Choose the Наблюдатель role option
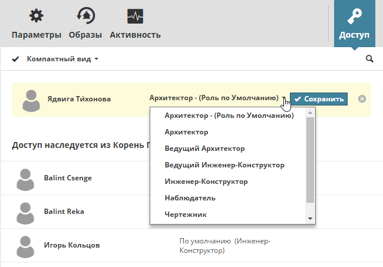 point(190,198)
